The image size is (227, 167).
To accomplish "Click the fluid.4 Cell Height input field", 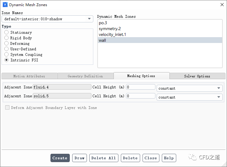I will coord(141,87).
